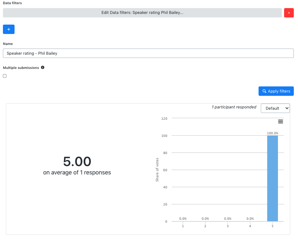This screenshot has width=298, height=245.
Task: Open the Default chart type dropdown
Action: tap(275, 108)
